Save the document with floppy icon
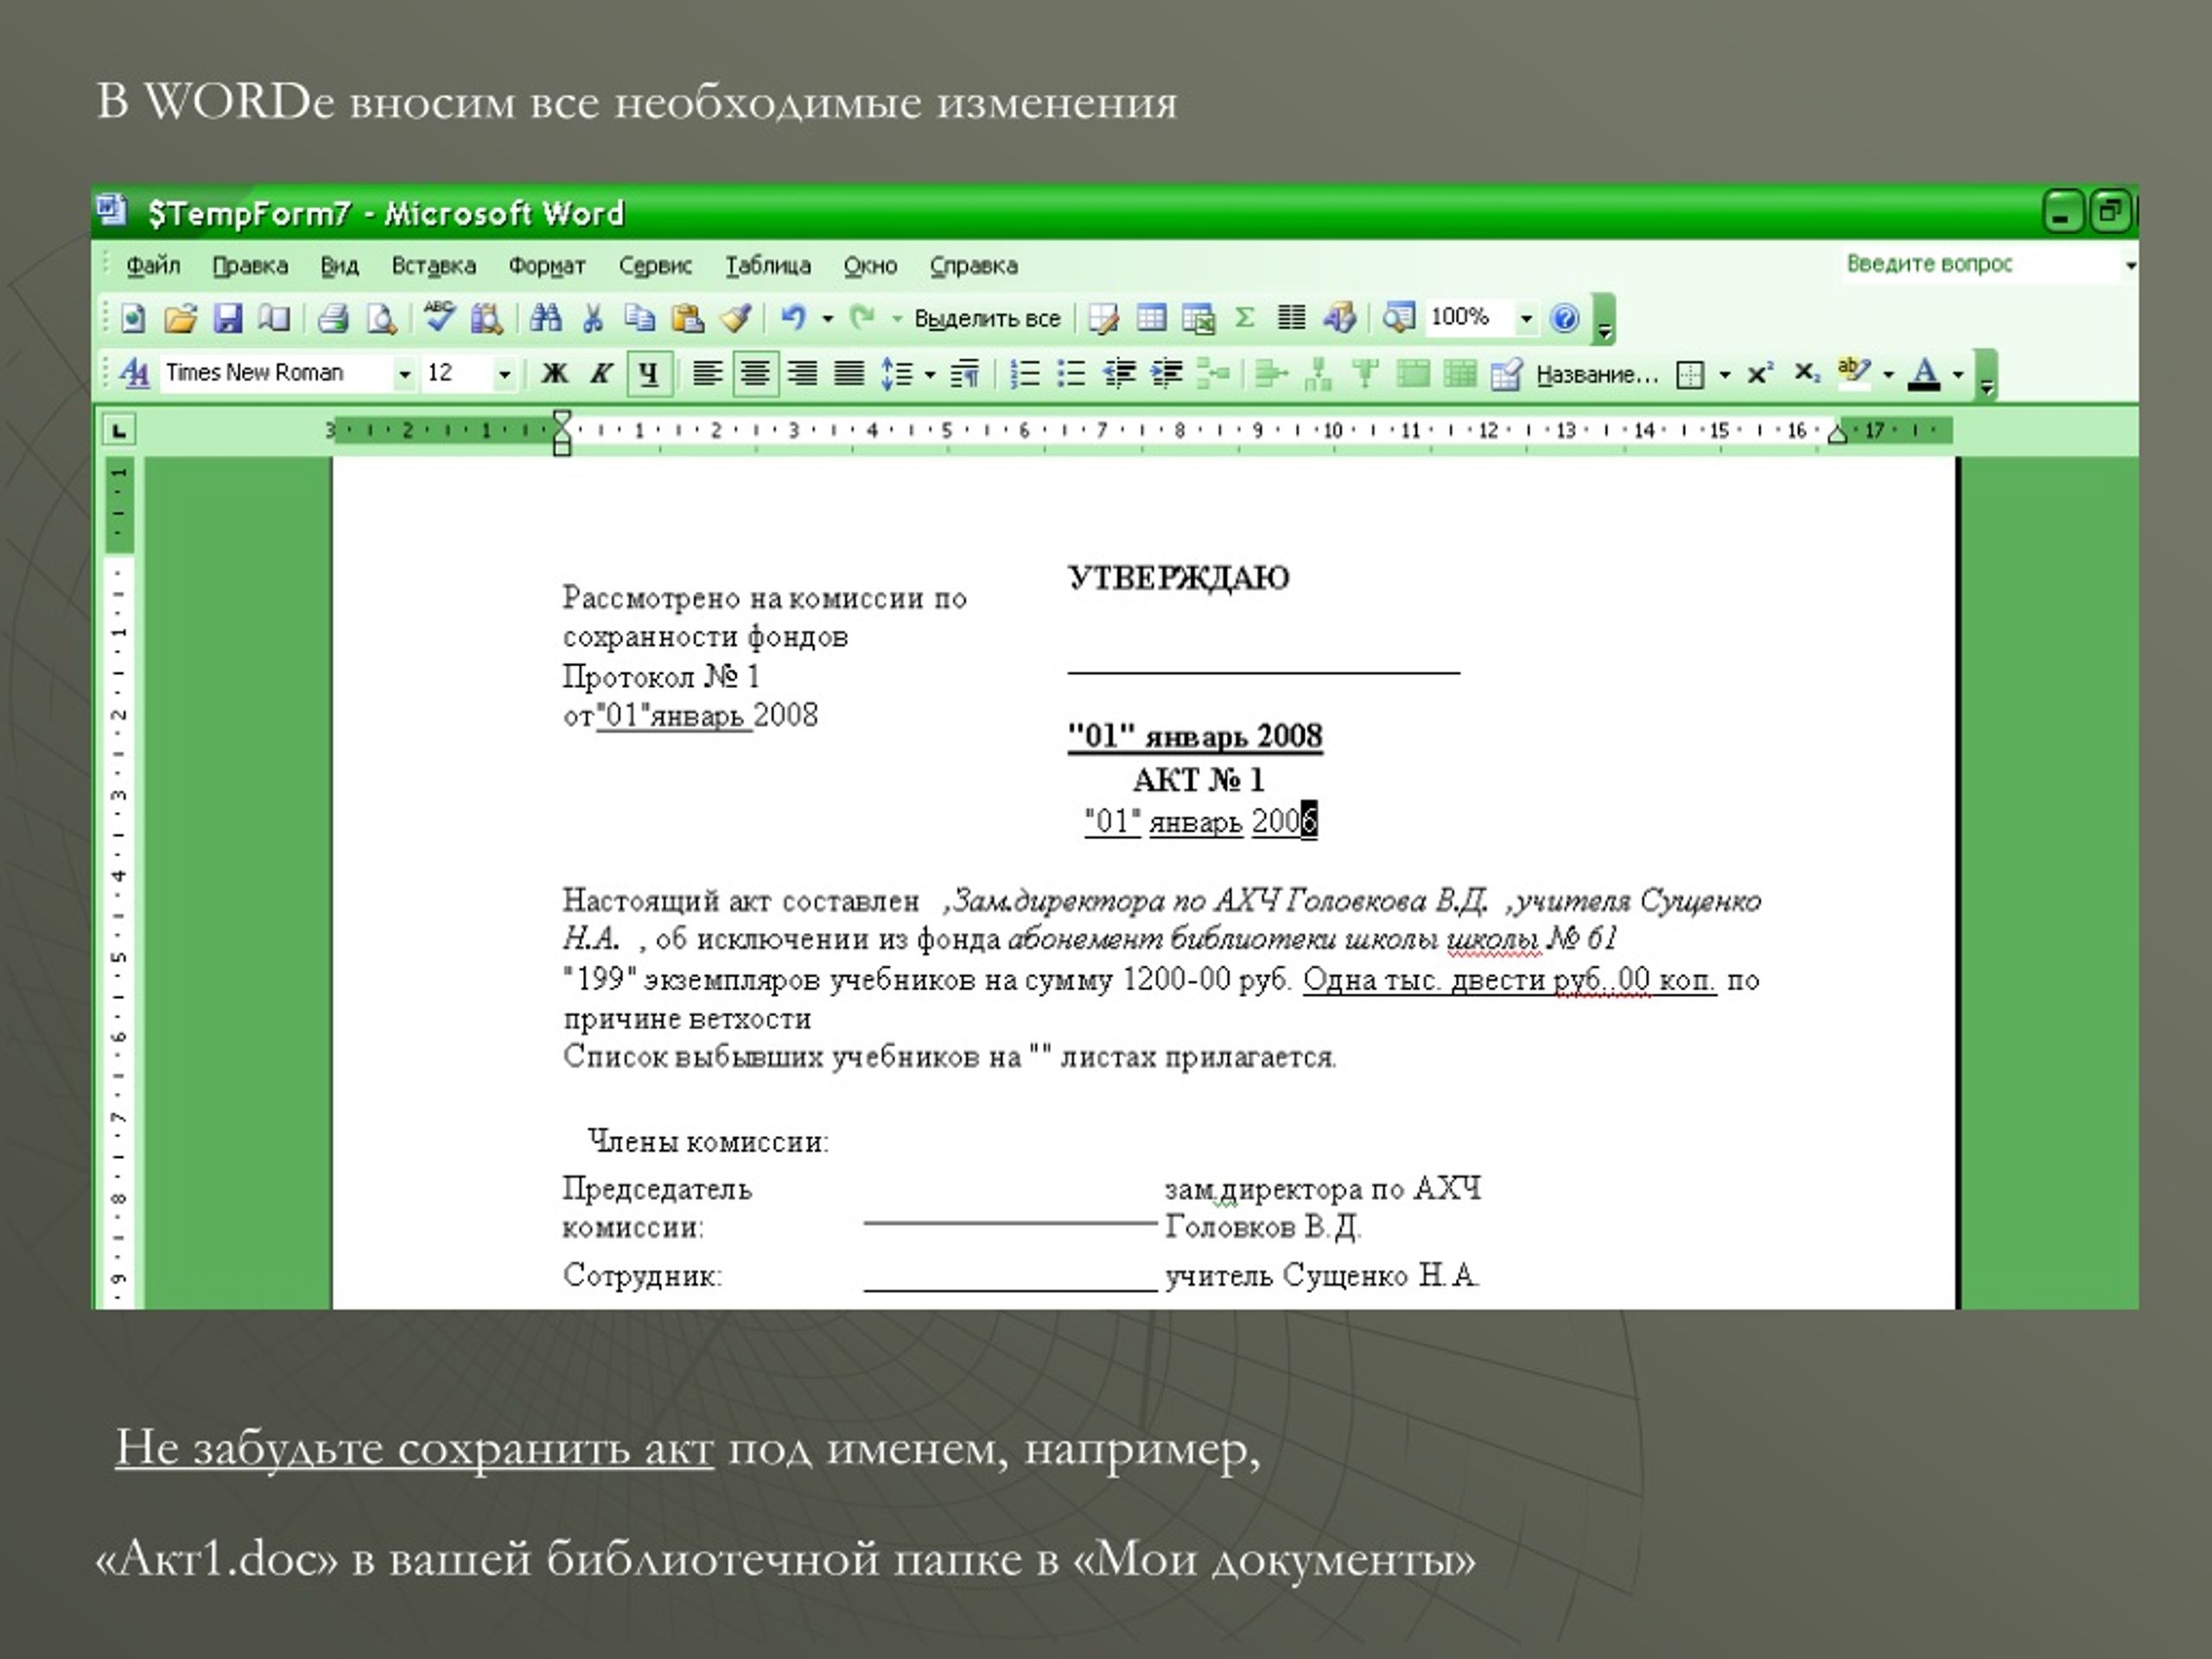The image size is (2212, 1659). pos(228,319)
